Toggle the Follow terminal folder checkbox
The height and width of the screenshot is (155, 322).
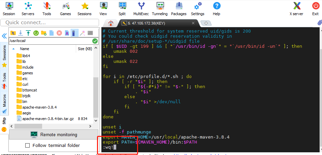pos(27,146)
